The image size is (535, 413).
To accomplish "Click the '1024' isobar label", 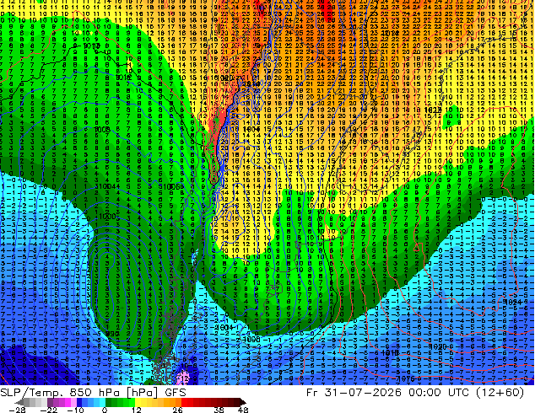I will tap(512, 302).
